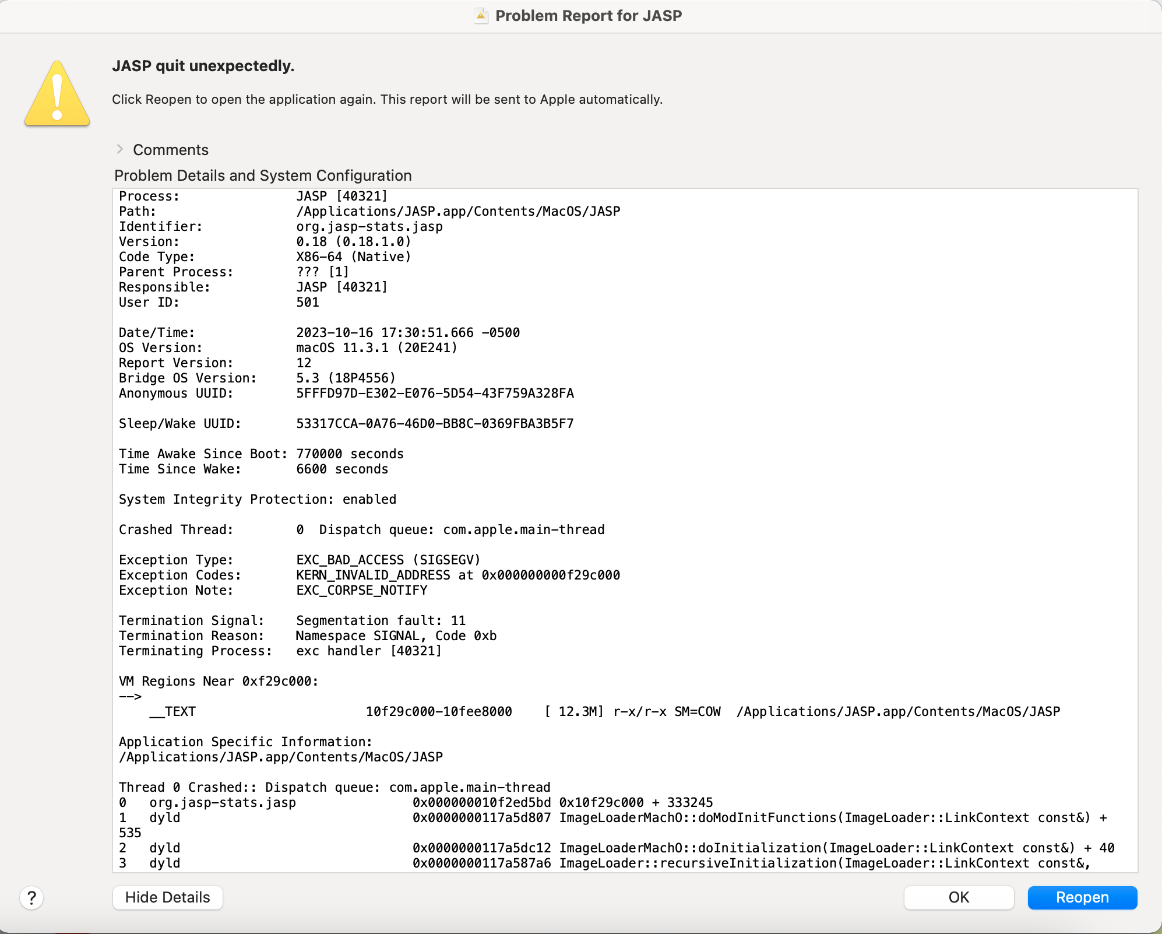Click the Thread 0 Crashed stack trace entry
The width and height of the screenshot is (1162, 934).
[334, 787]
